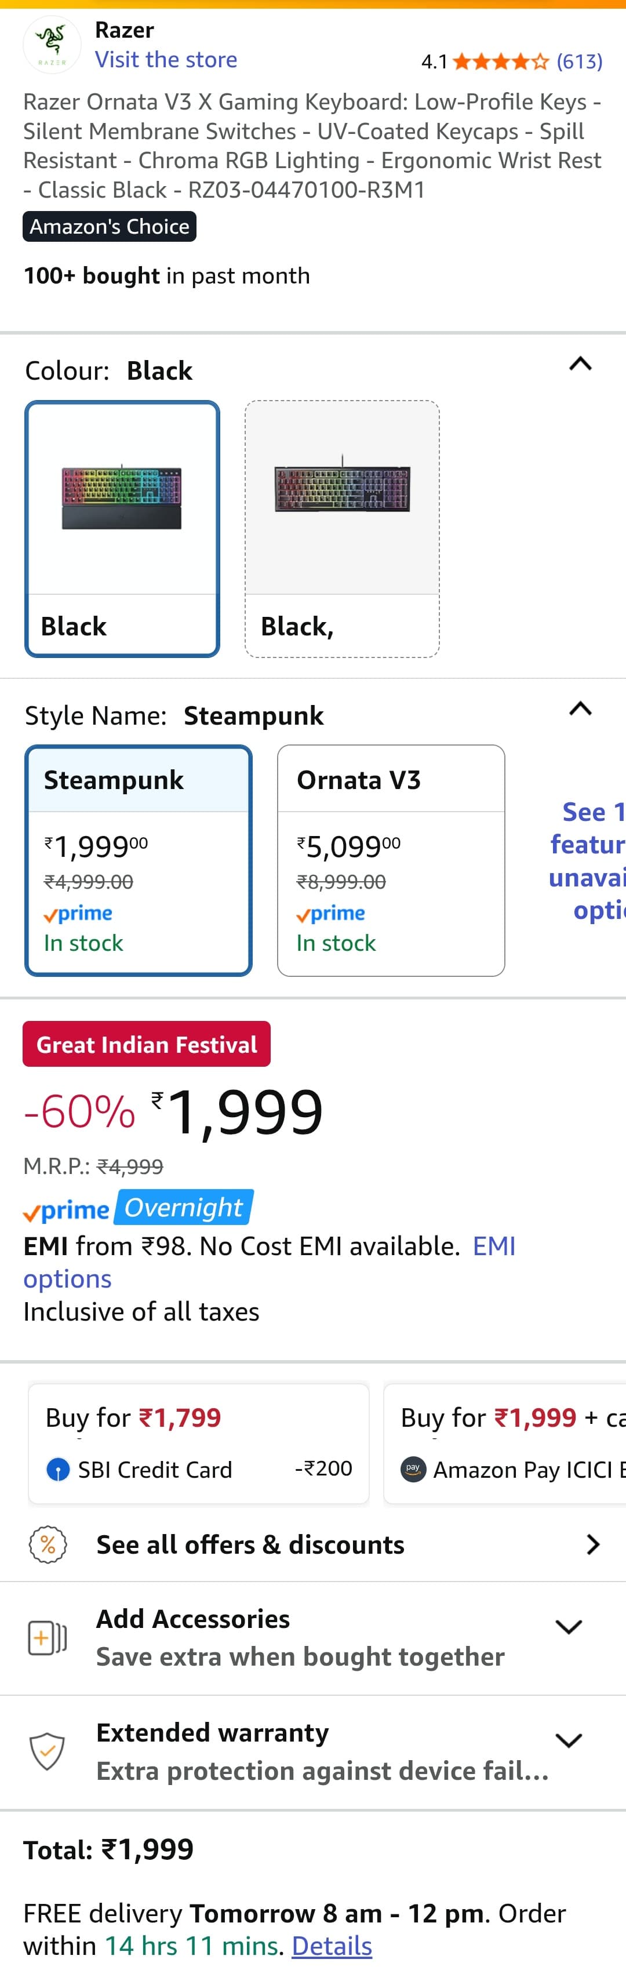Tap the SBI Credit Card icon
Viewport: 626px width, 1970px height.
click(58, 1469)
